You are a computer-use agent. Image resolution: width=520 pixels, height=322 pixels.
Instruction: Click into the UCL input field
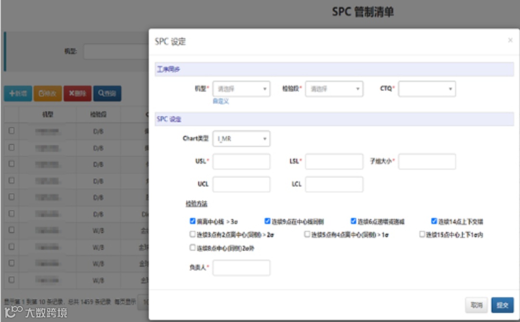point(241,184)
